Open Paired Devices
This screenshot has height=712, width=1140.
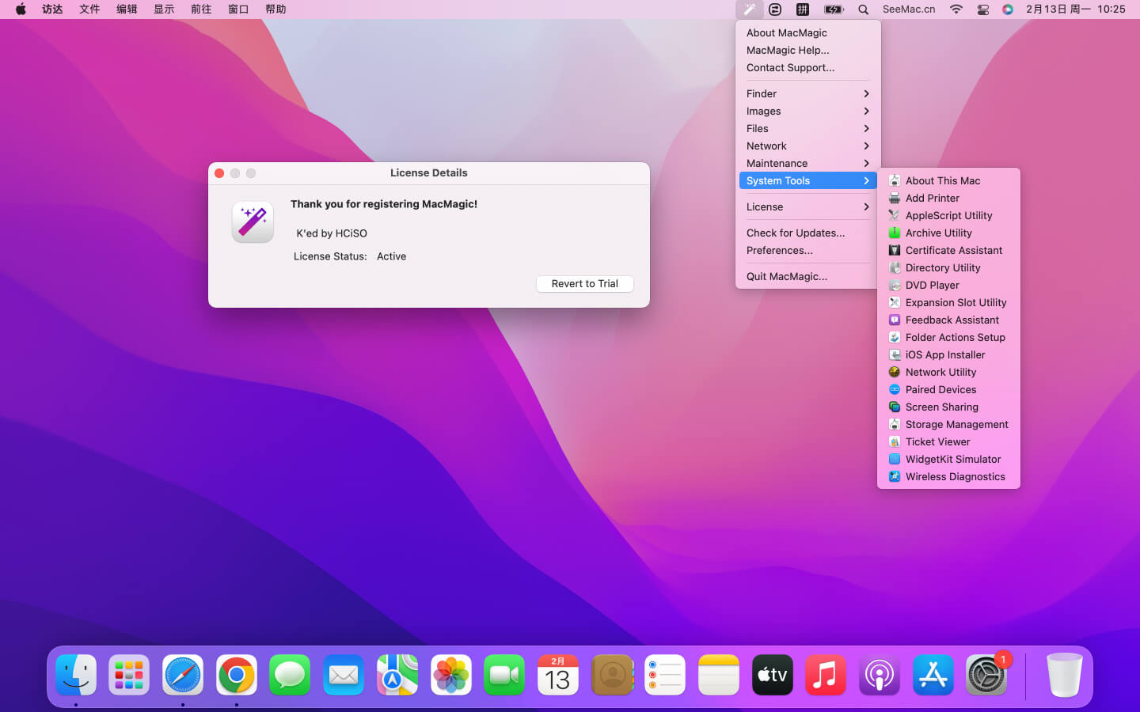point(948,389)
